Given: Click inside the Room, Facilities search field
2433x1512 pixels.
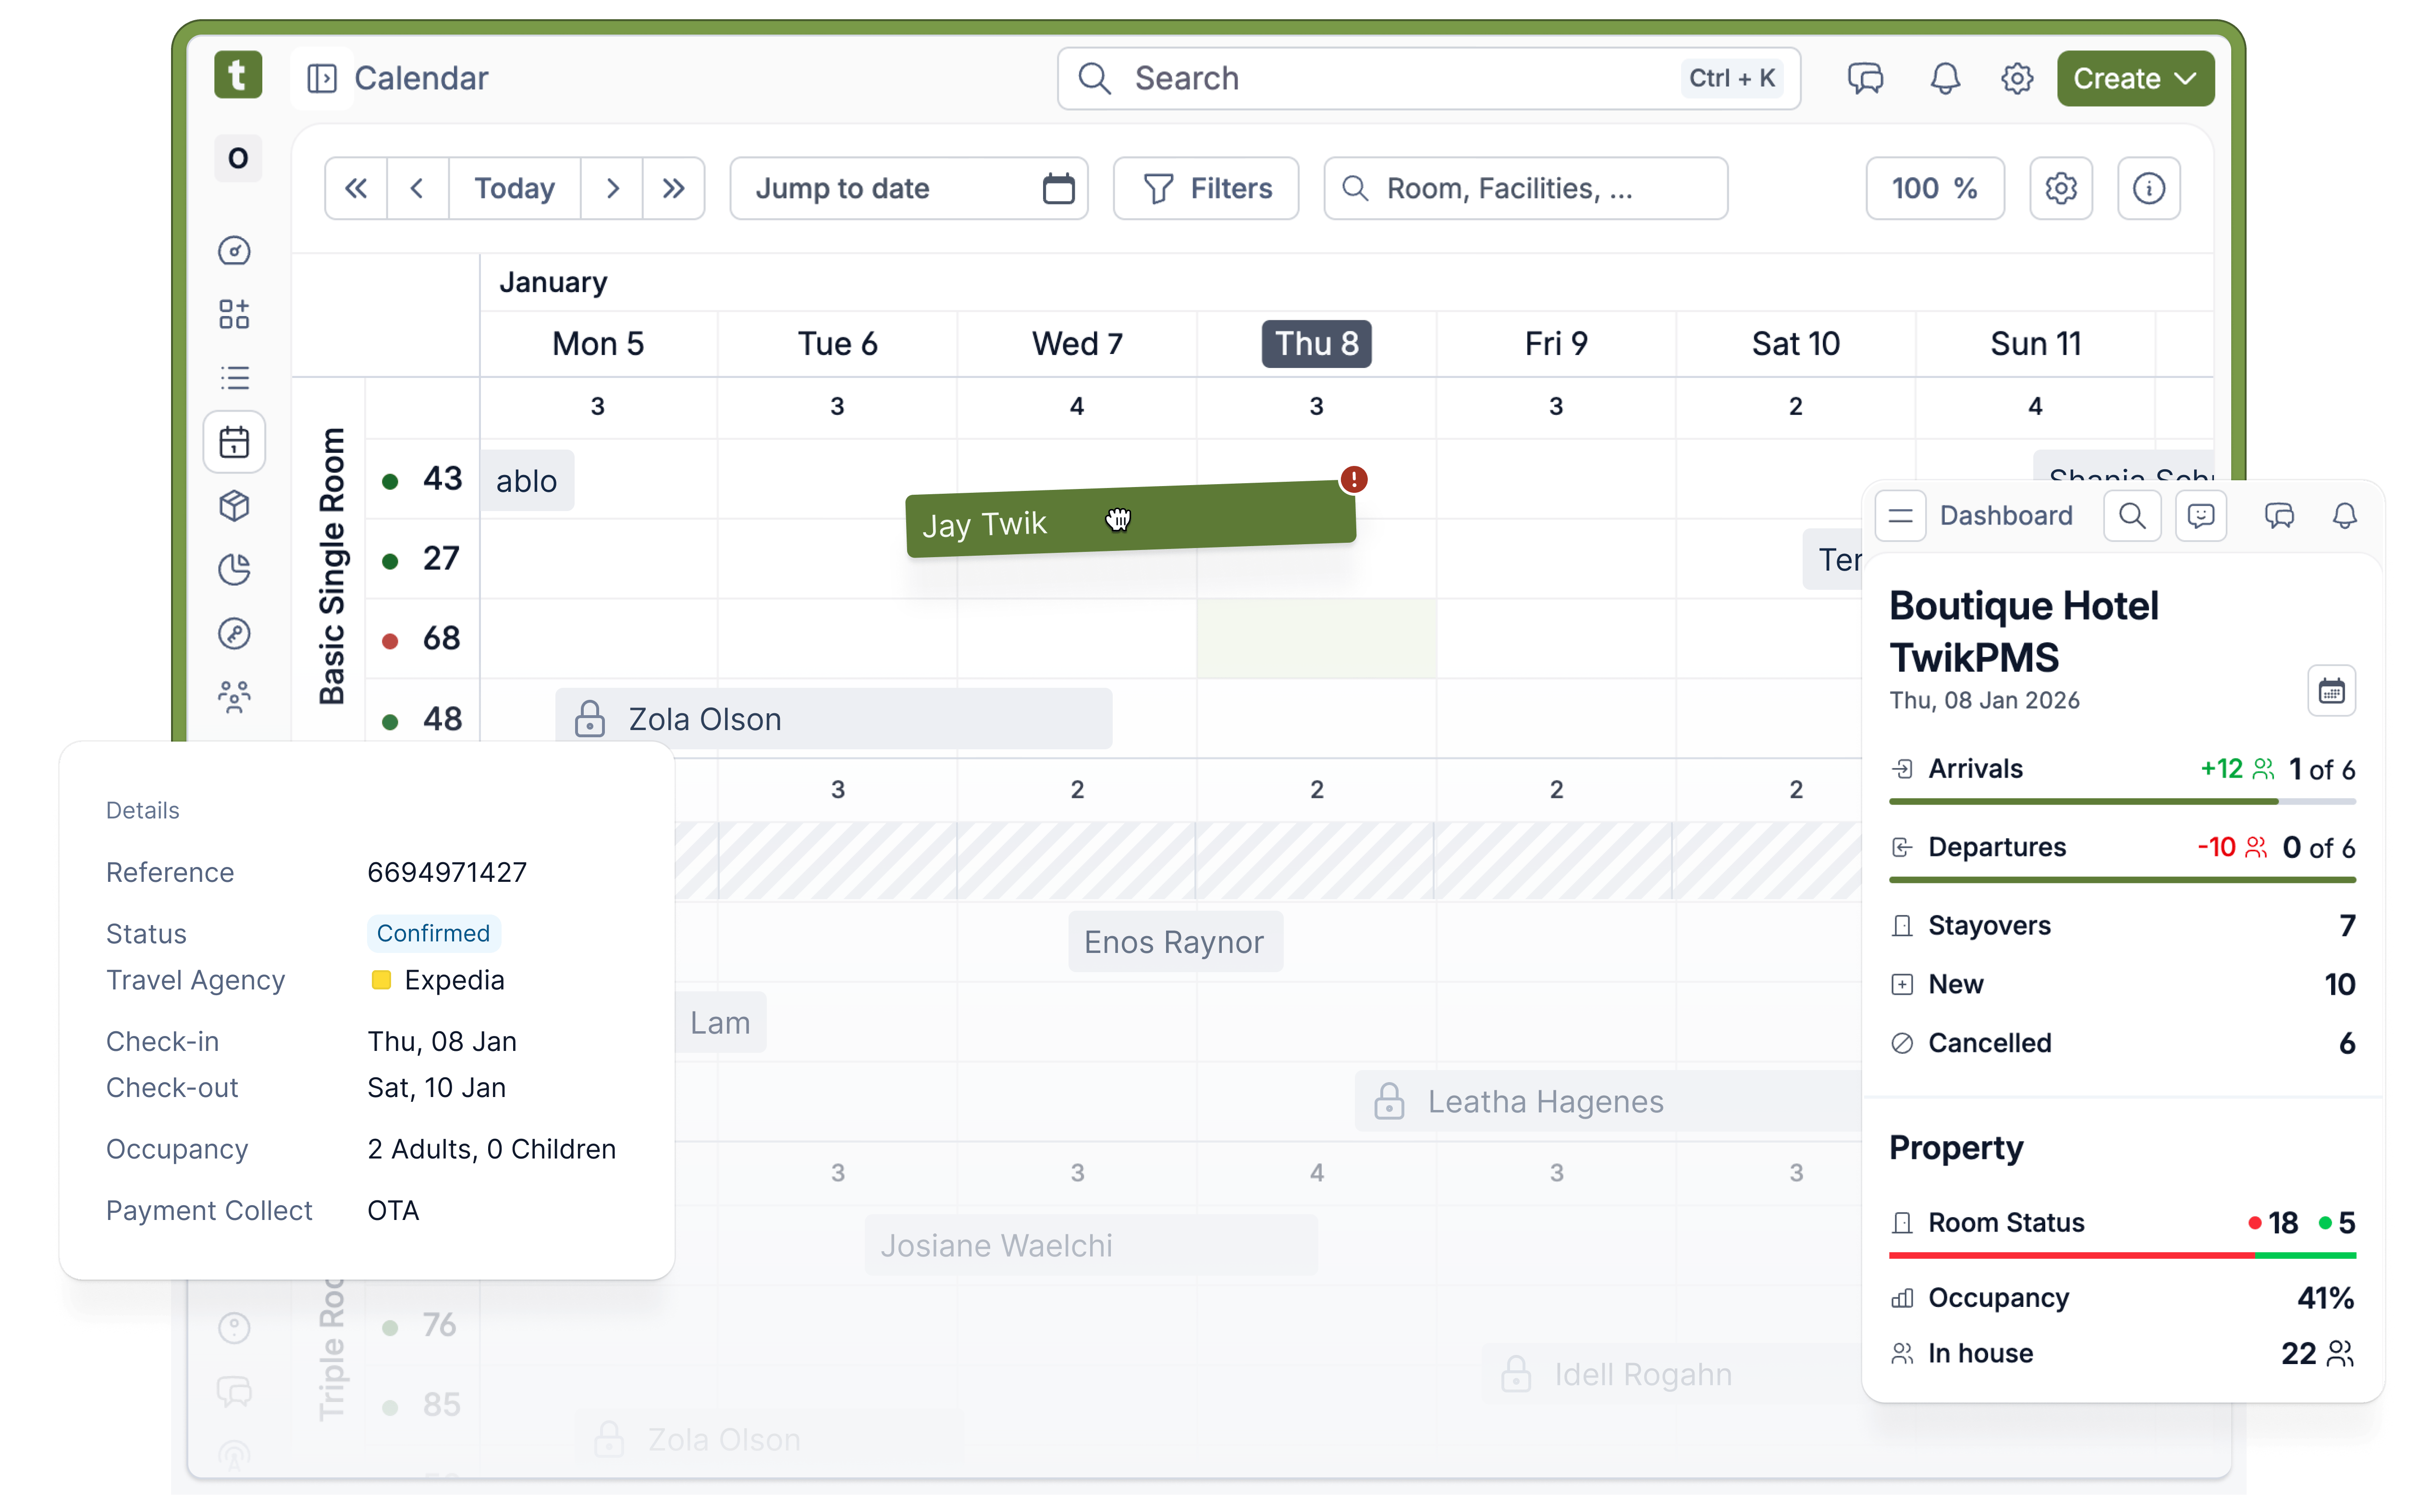Looking at the screenshot, I should [x=1525, y=188].
